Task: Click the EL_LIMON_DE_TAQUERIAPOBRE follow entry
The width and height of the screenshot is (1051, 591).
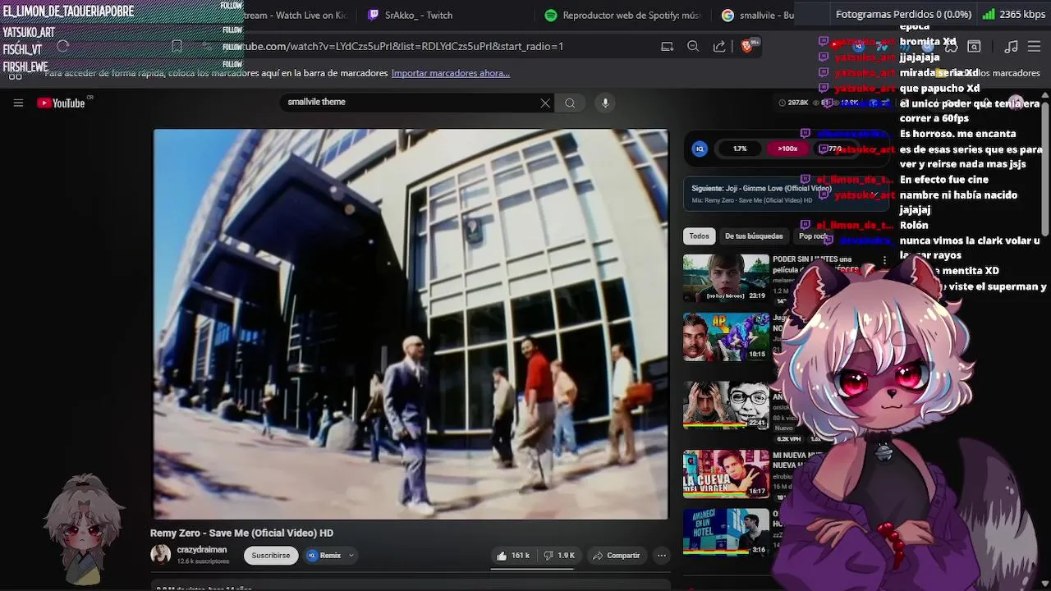Action: [122, 11]
